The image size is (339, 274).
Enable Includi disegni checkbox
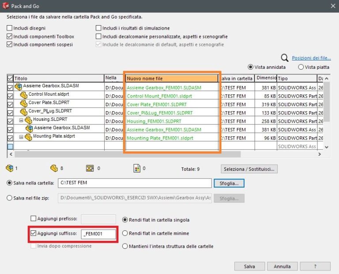[x=9, y=28]
